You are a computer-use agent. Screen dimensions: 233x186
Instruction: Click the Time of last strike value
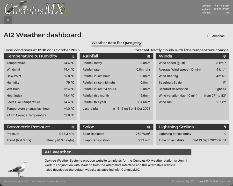click(x=209, y=140)
